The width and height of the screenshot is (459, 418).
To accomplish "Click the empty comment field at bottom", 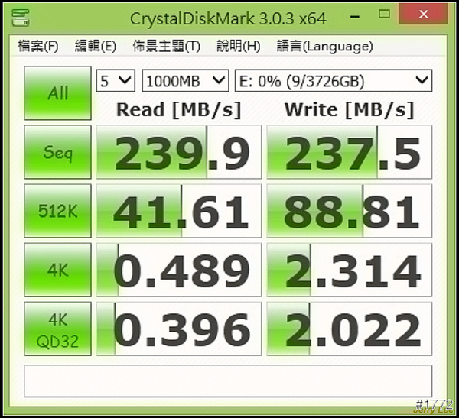I will 228,381.
